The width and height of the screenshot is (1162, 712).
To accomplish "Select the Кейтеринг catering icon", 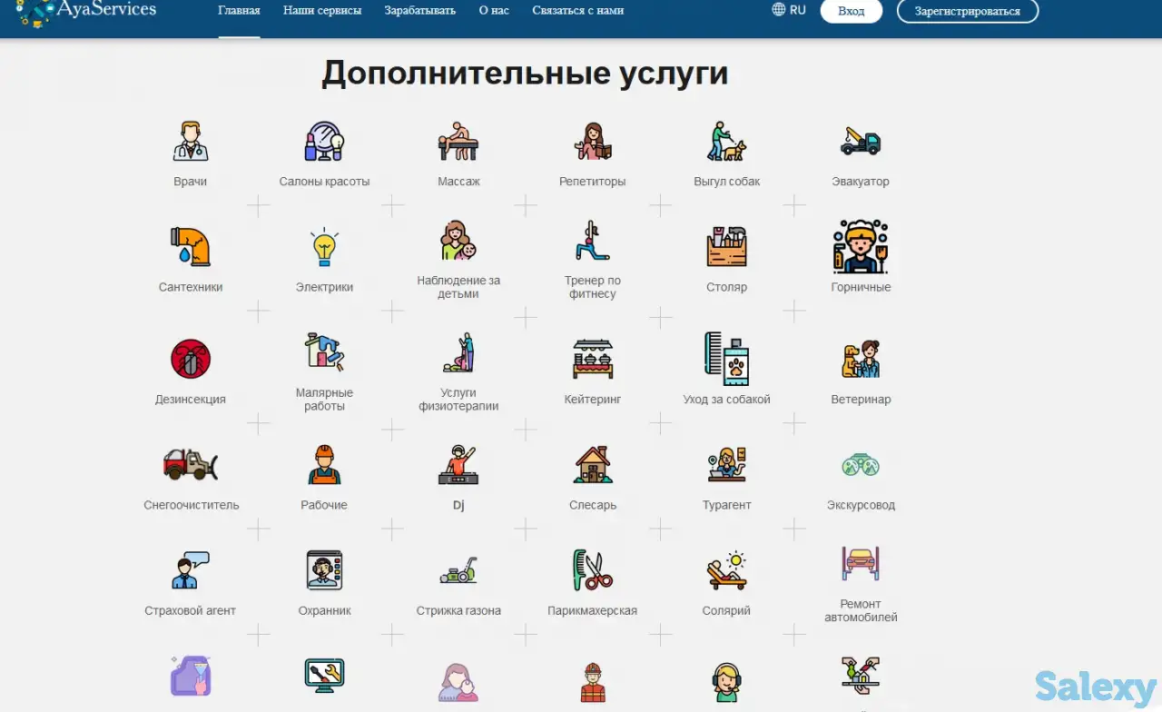I will [x=593, y=358].
